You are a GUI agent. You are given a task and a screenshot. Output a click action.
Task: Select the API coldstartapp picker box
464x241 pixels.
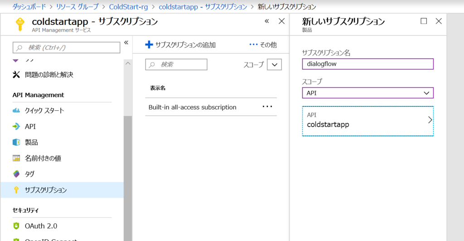[368, 121]
